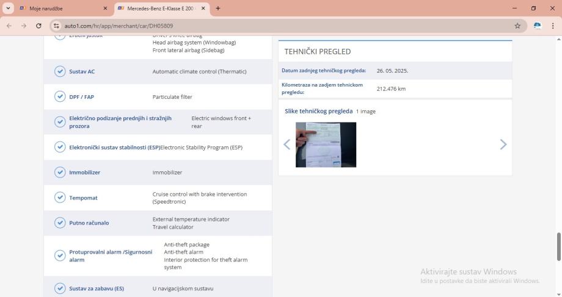This screenshot has height=297, width=562.
Task: Click the Particulate filter text
Action: pos(172,97)
